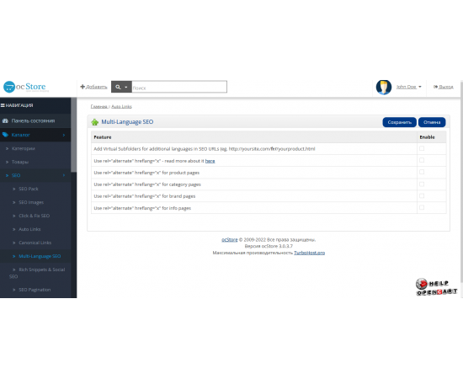Screen dimensions: 463x379
Task: Open the search magnifier dropdown
Action: tap(121, 87)
